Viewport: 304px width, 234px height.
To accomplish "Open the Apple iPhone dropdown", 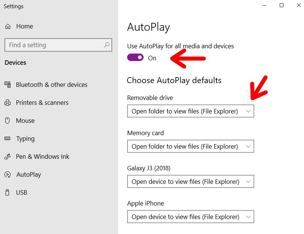I will (x=191, y=217).
